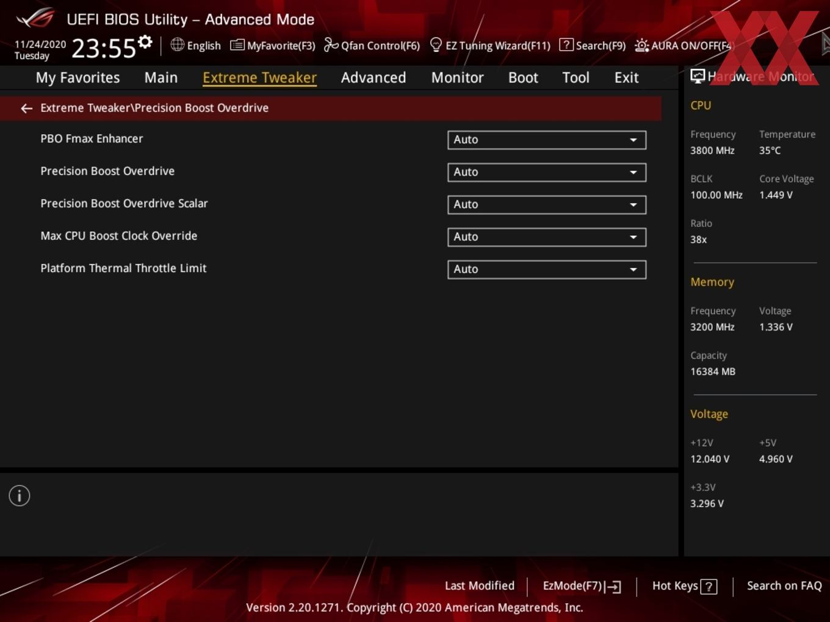Click the Core Voltage value 1.449 V
830x622 pixels.
pos(776,195)
